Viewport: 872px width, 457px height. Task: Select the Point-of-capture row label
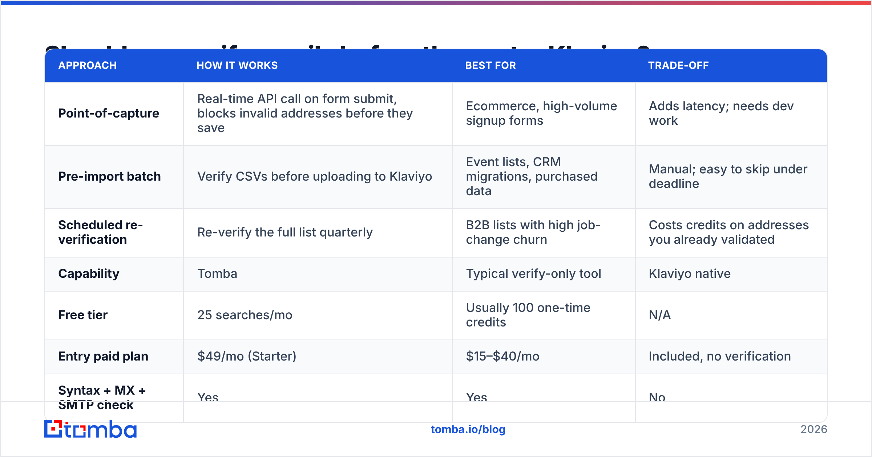pyautogui.click(x=109, y=114)
